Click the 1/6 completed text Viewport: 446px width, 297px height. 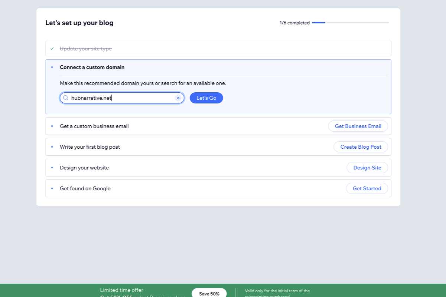pyautogui.click(x=294, y=23)
